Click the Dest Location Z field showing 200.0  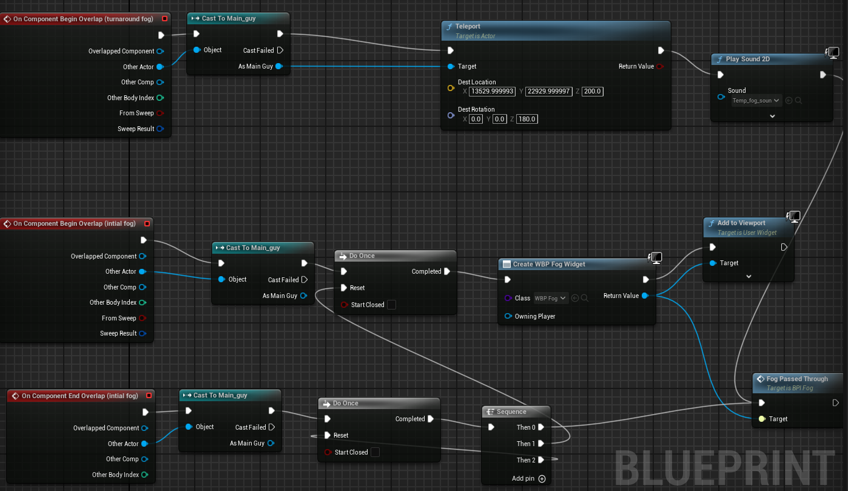coord(592,92)
